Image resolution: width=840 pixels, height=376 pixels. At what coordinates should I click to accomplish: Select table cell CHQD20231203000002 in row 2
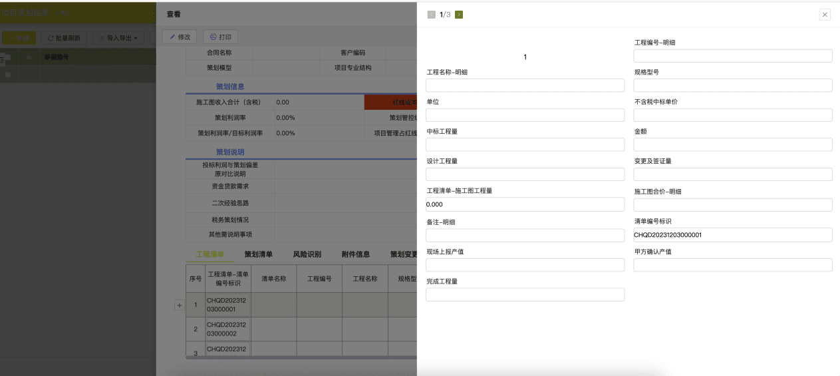[x=228, y=329]
